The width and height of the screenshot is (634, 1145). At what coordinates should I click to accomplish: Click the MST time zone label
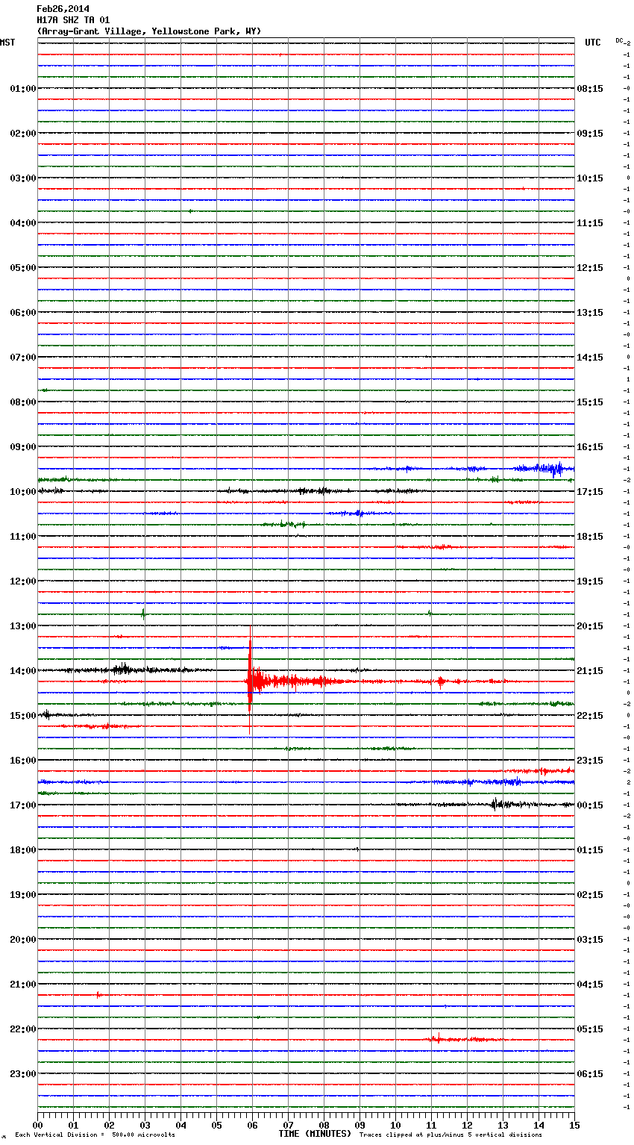(7, 43)
